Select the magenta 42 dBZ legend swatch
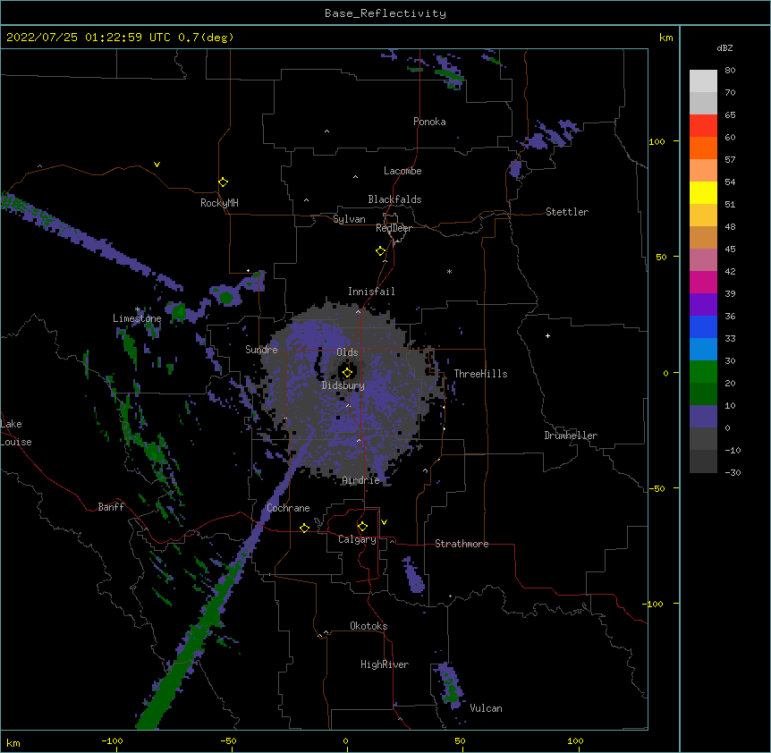Screen dimensions: 771x753 pos(703,282)
